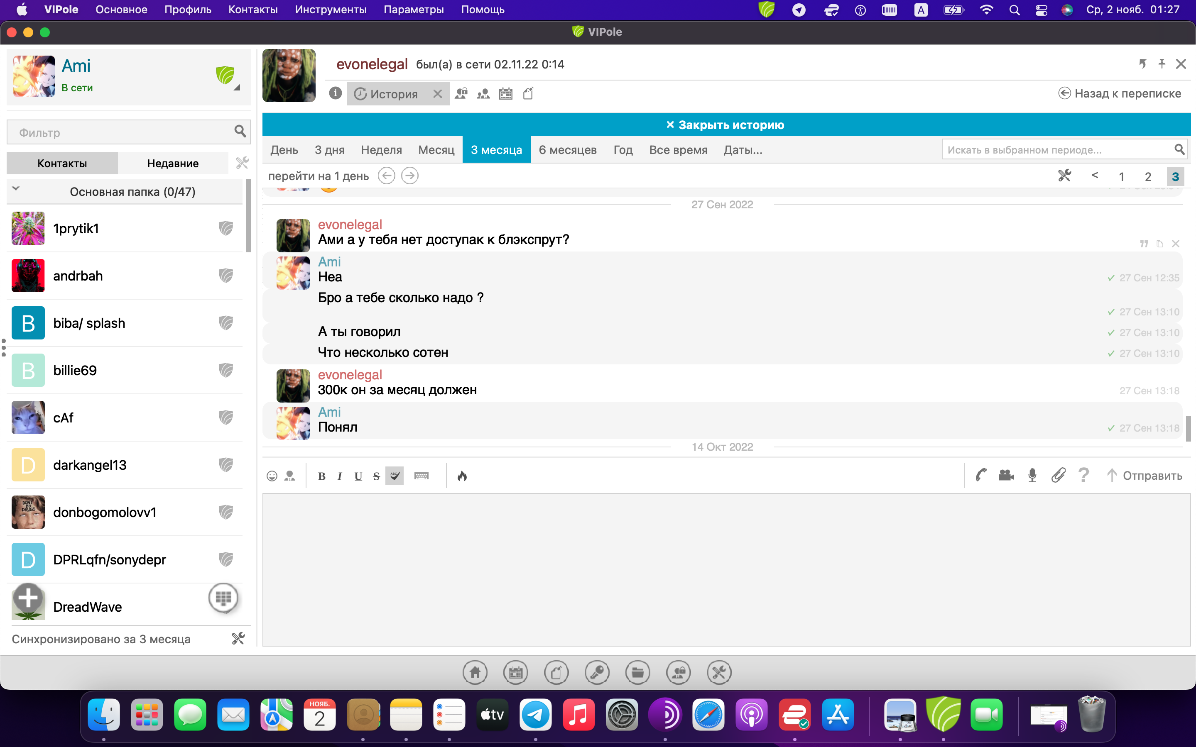Open Telegram in the Dock
This screenshot has height=747, width=1196.
pyautogui.click(x=535, y=714)
